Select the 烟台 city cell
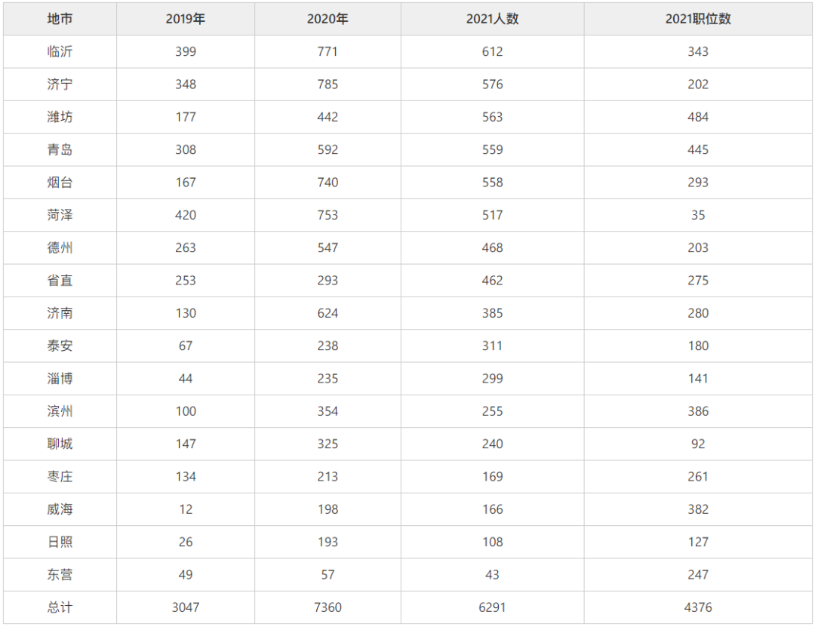This screenshot has width=815, height=627. (60, 183)
